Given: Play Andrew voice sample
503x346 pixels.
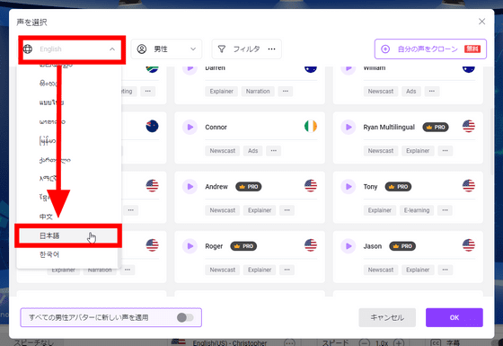Looking at the screenshot, I should (x=190, y=187).
